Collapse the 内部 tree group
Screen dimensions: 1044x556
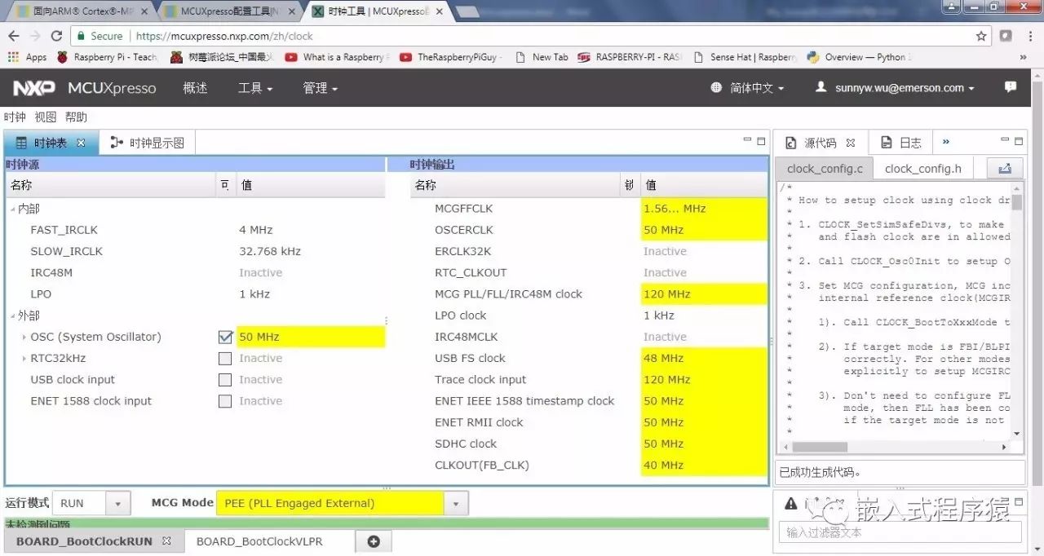click(12, 210)
